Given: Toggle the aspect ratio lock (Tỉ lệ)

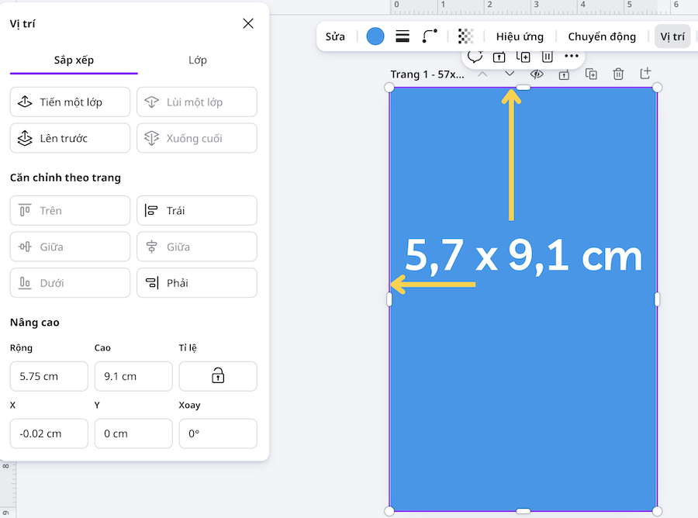Looking at the screenshot, I should tap(218, 376).
